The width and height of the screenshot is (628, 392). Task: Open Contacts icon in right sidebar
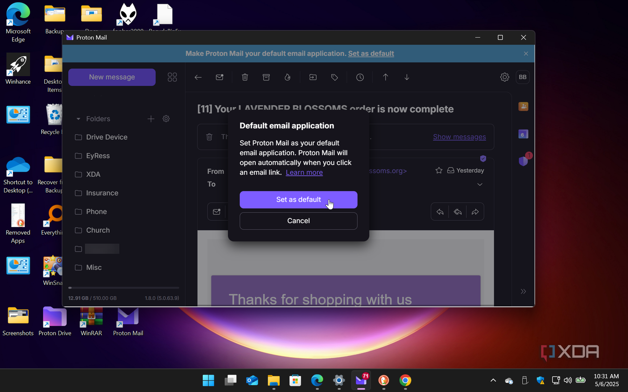[523, 106]
